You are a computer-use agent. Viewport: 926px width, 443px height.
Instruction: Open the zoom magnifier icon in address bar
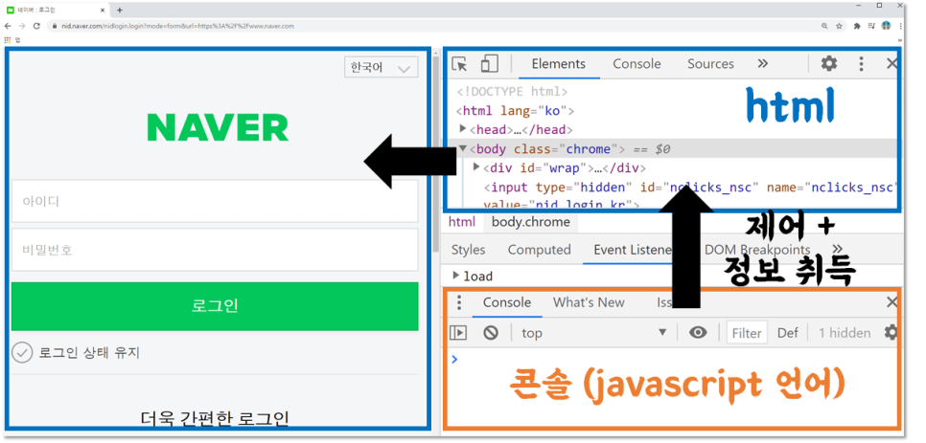click(x=824, y=26)
